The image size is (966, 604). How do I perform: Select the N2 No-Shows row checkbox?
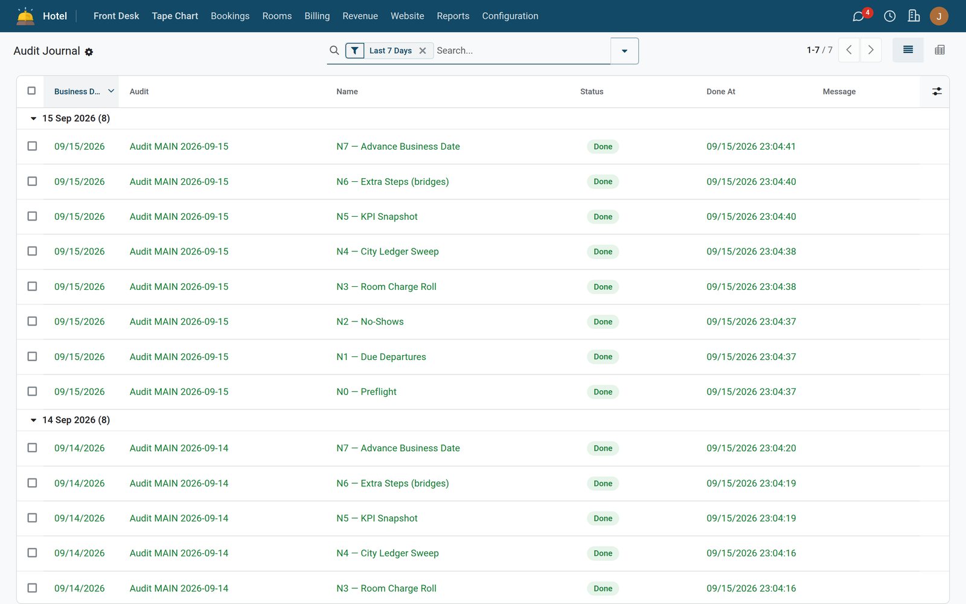(32, 321)
